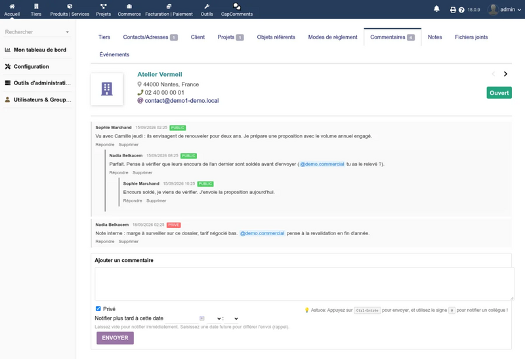Image resolution: width=525 pixels, height=359 pixels.
Task: Click @demo.commercial mention in Nadia's public reply
Action: pyautogui.click(x=322, y=164)
